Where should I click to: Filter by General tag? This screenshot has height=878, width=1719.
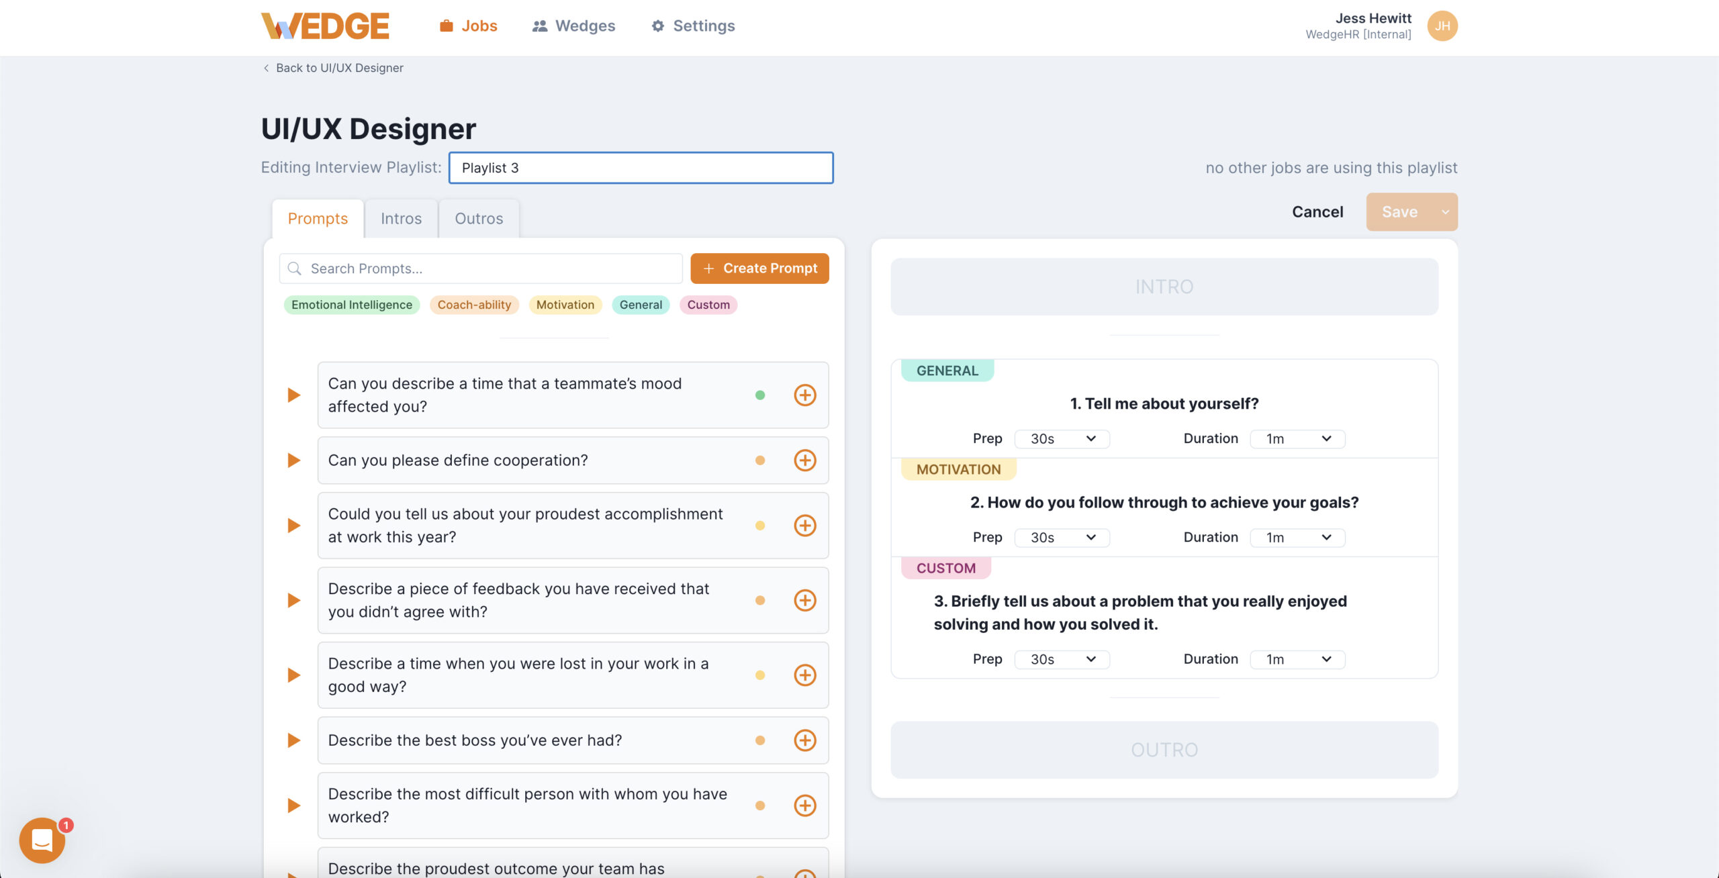pos(641,305)
